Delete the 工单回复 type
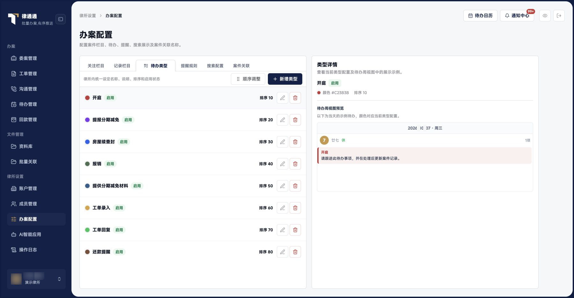This screenshot has width=574, height=298. [295, 230]
